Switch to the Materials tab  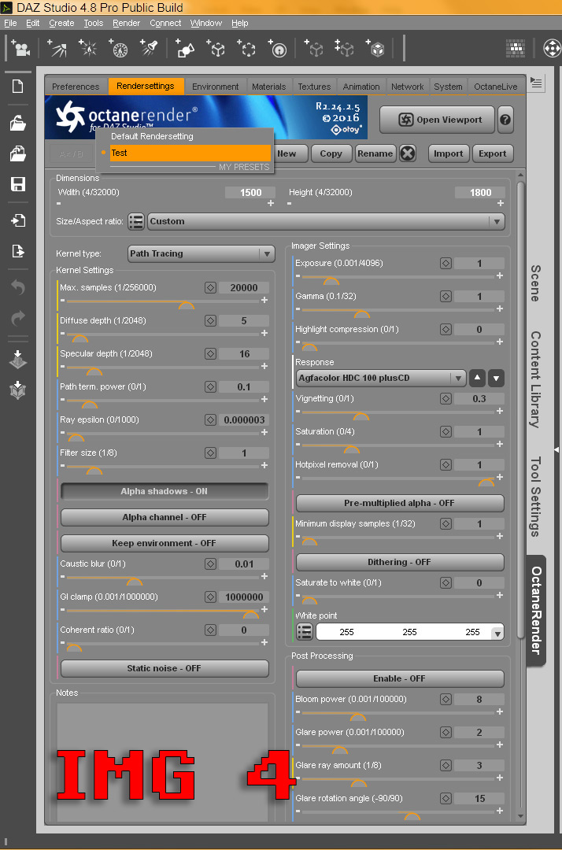pos(269,87)
